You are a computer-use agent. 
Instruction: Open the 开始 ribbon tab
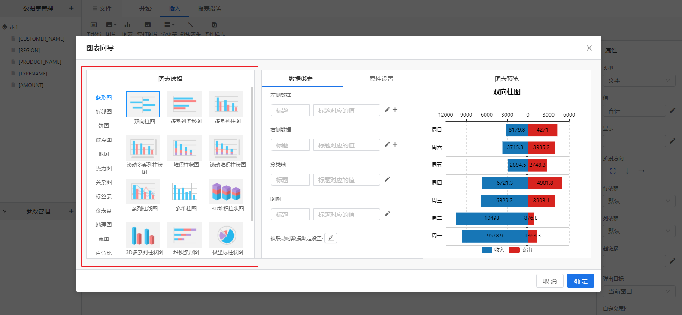[145, 9]
